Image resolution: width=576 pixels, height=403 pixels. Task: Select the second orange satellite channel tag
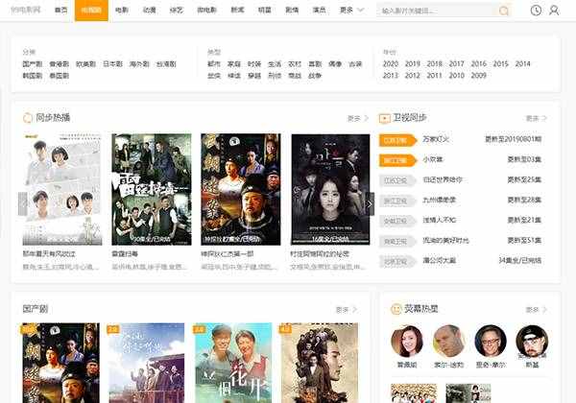397,160
